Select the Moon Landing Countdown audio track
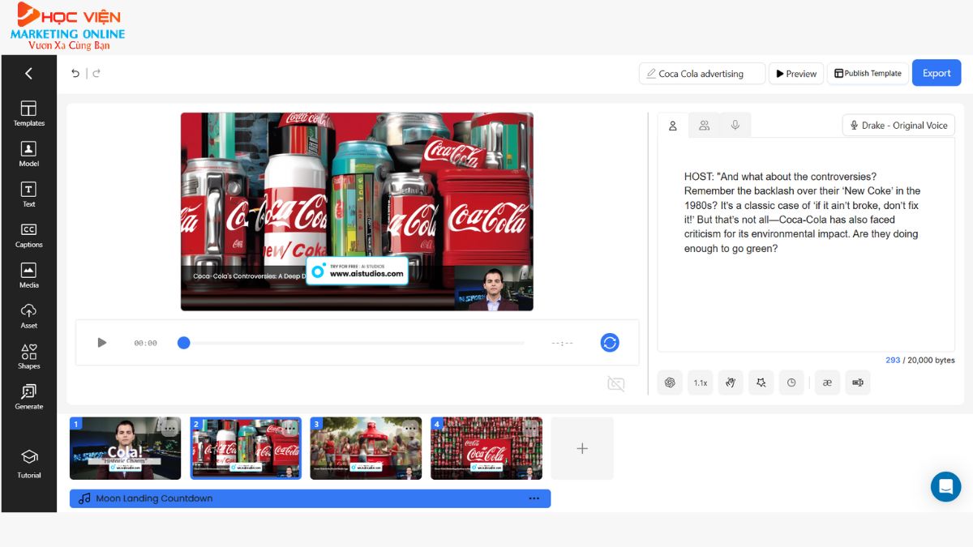Image resolution: width=973 pixels, height=547 pixels. coord(310,498)
